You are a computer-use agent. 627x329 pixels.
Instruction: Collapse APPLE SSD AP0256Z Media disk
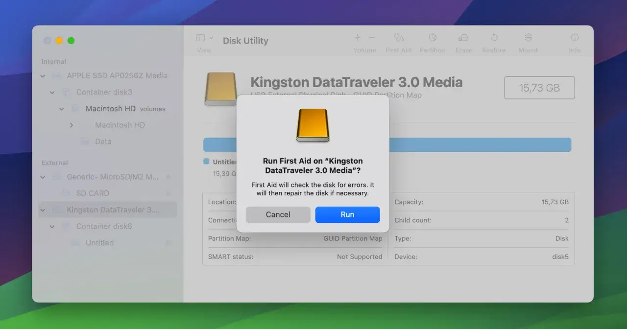pyautogui.click(x=43, y=76)
